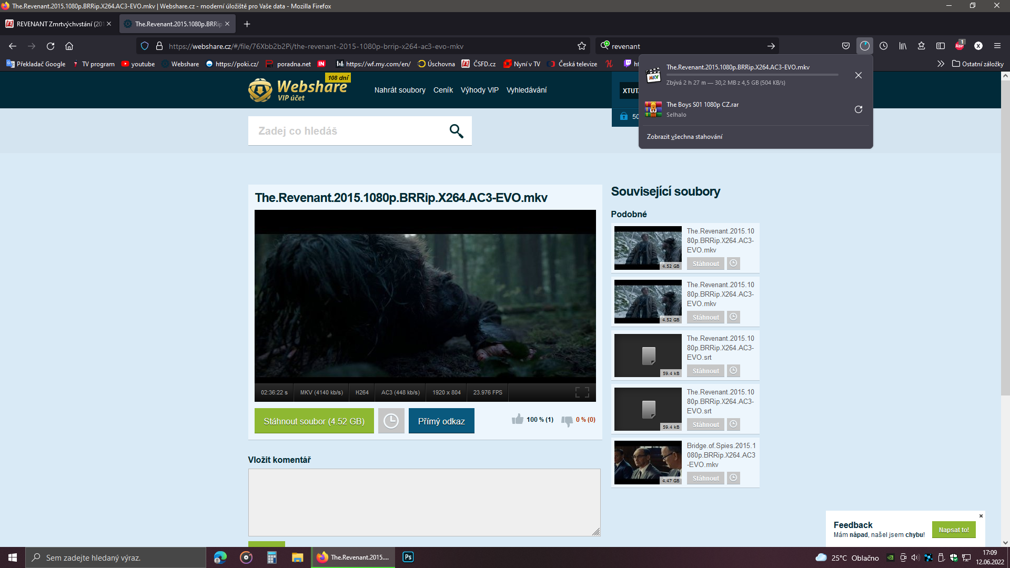Show more bookmarks chevron
1010x568 pixels.
point(941,64)
